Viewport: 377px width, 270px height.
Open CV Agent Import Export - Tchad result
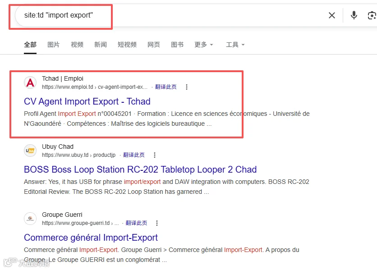point(87,101)
